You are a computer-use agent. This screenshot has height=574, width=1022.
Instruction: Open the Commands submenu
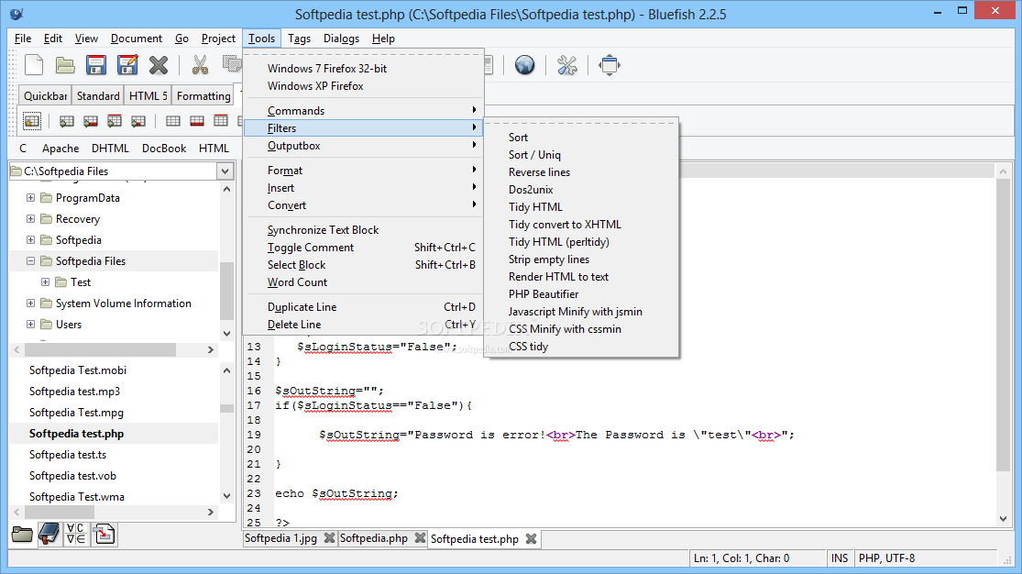coord(364,110)
